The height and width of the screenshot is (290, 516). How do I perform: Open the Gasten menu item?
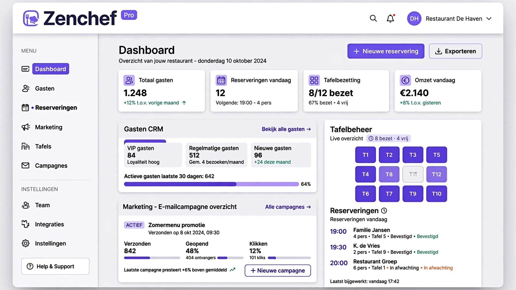click(x=45, y=88)
